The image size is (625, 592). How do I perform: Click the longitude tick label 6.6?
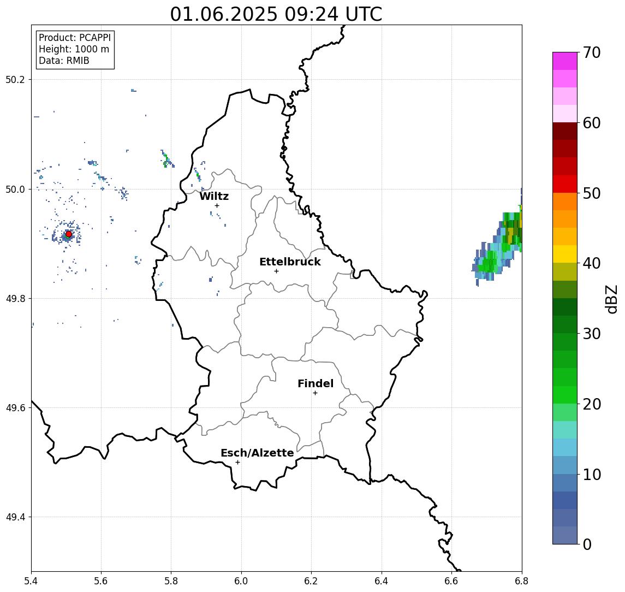[451, 581]
